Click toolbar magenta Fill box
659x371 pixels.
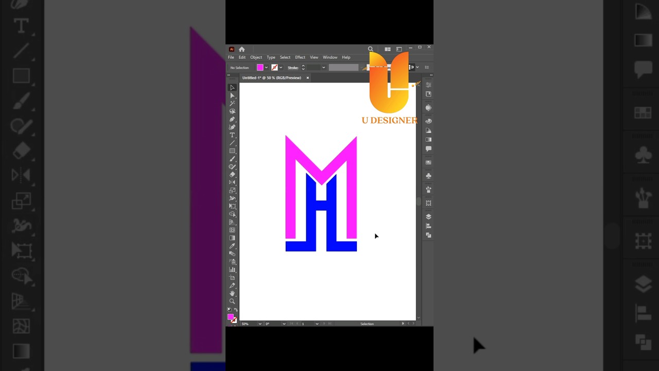[x=231, y=317]
